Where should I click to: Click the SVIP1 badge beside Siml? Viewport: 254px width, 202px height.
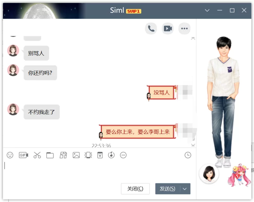(x=133, y=11)
